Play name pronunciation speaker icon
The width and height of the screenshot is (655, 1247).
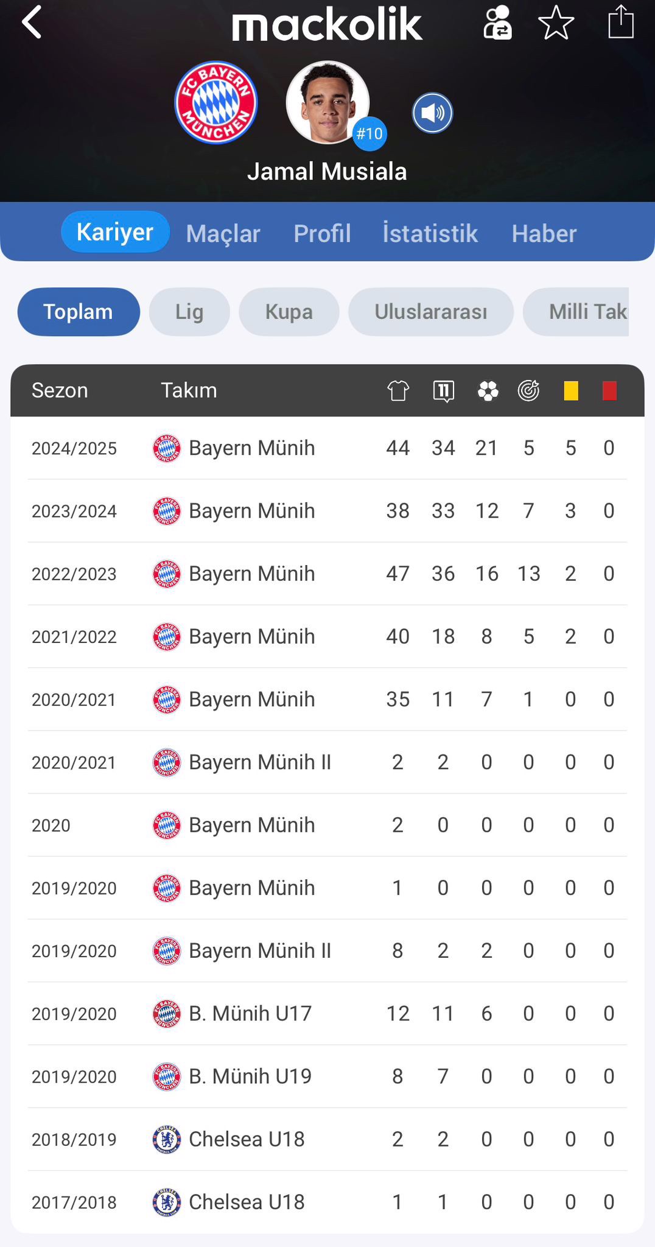coord(432,113)
